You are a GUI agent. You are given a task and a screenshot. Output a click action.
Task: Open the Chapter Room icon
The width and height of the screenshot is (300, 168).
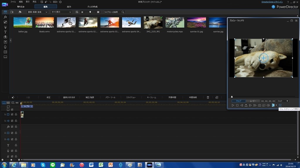point(5,52)
